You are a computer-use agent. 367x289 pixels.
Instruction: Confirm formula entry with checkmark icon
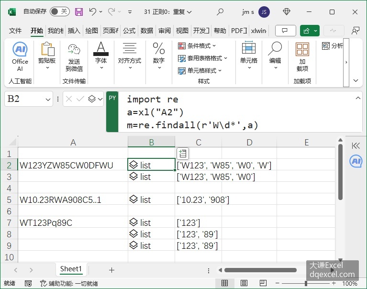pyautogui.click(x=80, y=99)
